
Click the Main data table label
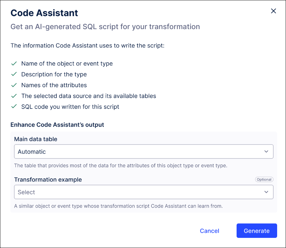(x=35, y=139)
